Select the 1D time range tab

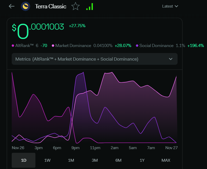[24, 160]
